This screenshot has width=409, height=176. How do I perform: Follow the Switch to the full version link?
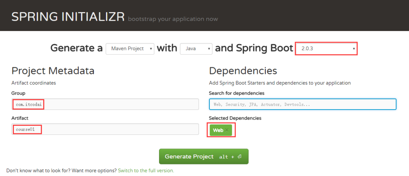(146, 171)
